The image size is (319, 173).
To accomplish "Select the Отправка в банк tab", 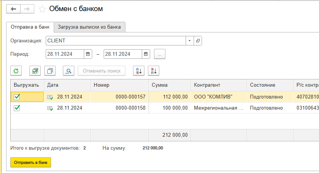I will coord(30,27).
